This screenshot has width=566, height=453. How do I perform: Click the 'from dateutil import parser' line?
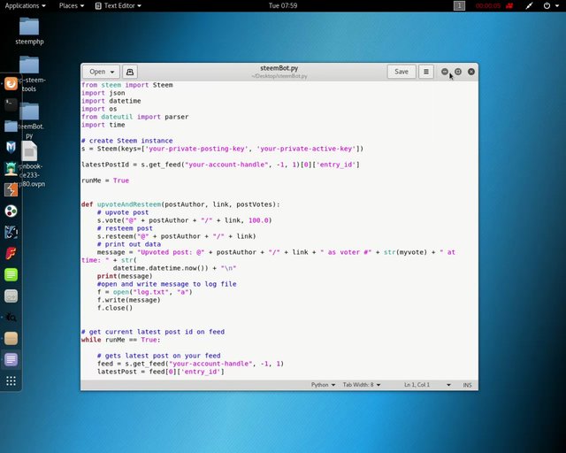point(135,117)
